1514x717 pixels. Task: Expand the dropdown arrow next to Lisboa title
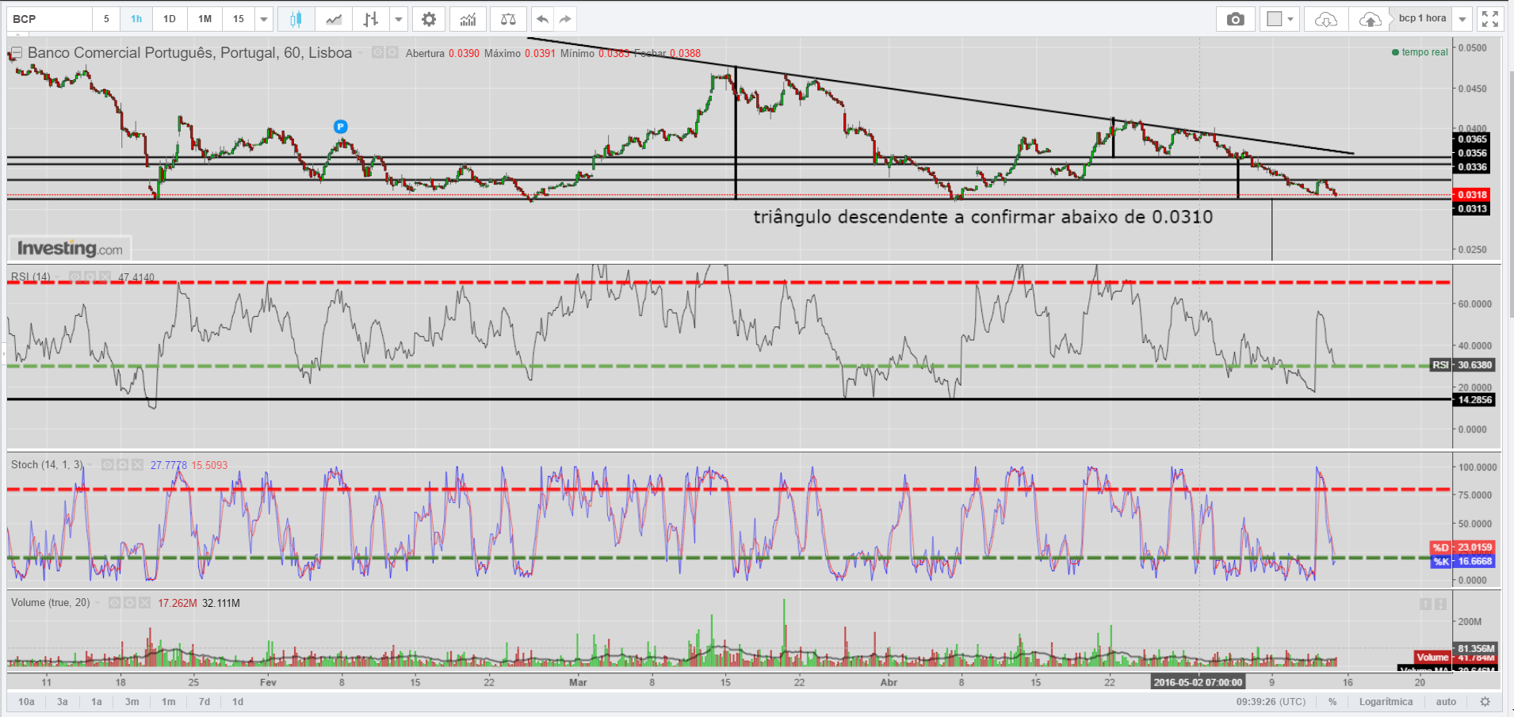[x=361, y=53]
